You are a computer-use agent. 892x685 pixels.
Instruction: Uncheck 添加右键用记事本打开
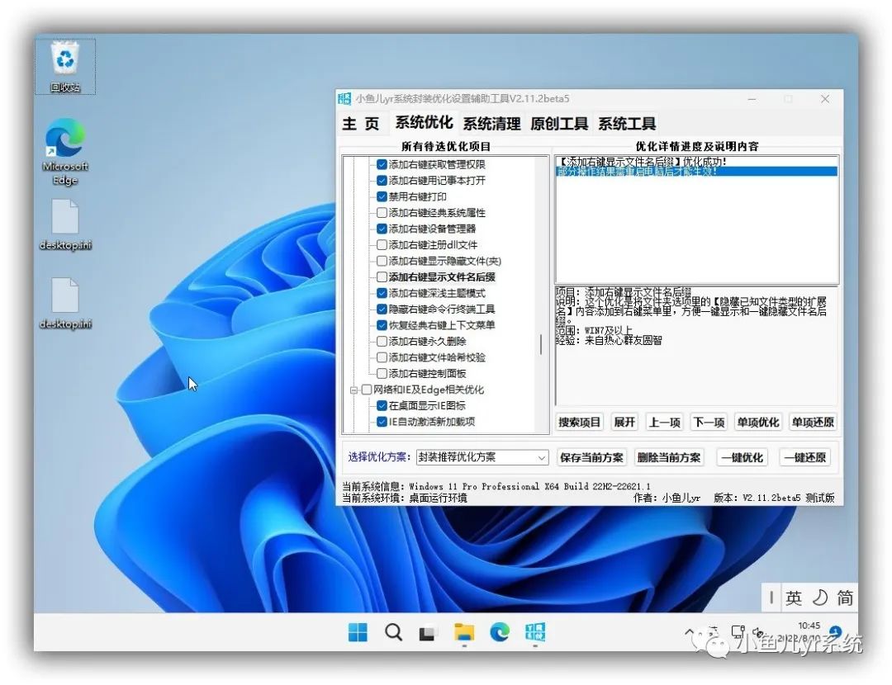coord(382,180)
